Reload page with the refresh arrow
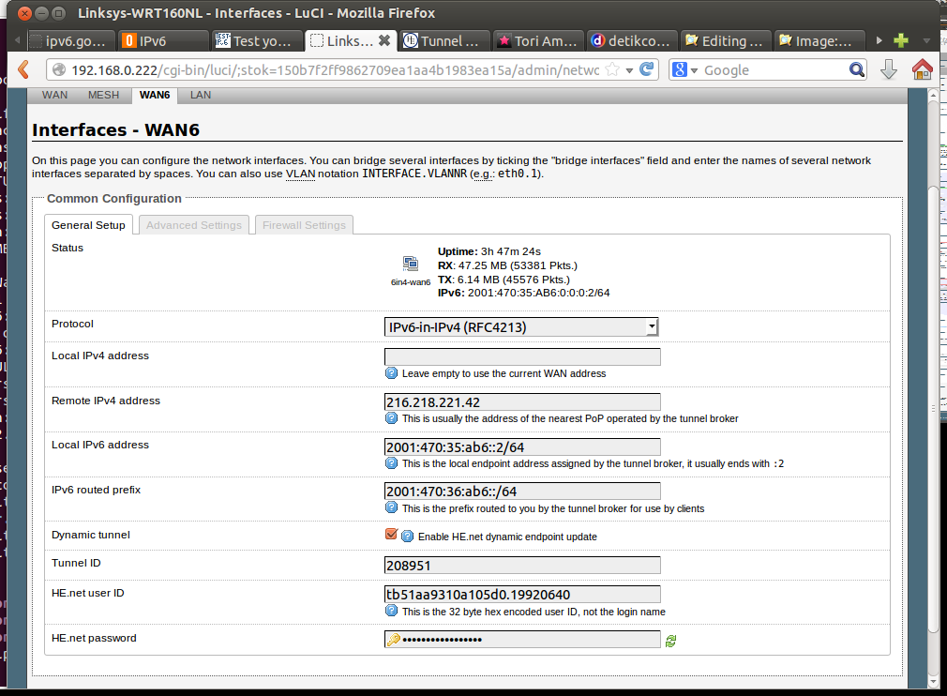This screenshot has width=947, height=696. pos(646,69)
